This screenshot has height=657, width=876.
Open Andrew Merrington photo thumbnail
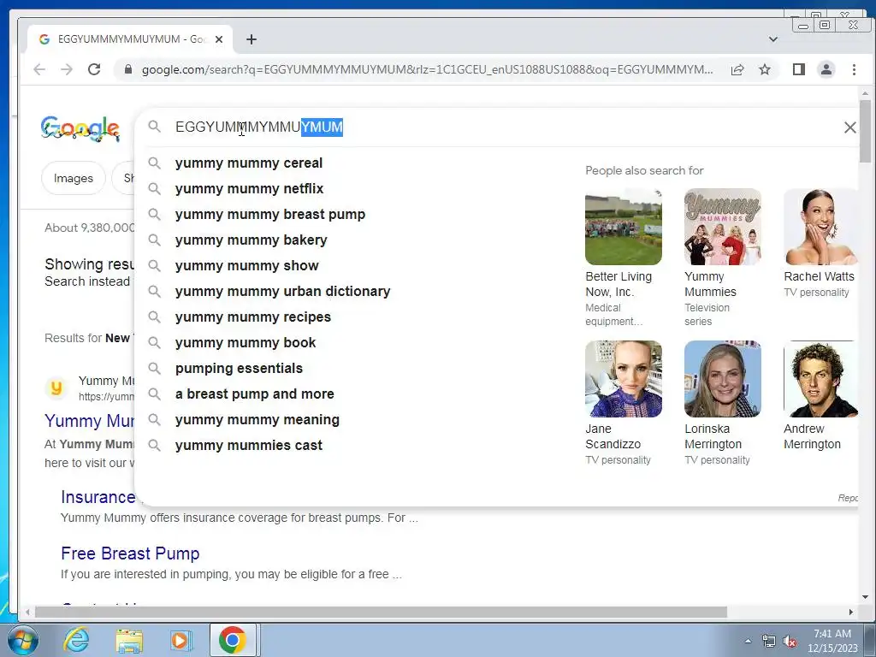pos(820,379)
